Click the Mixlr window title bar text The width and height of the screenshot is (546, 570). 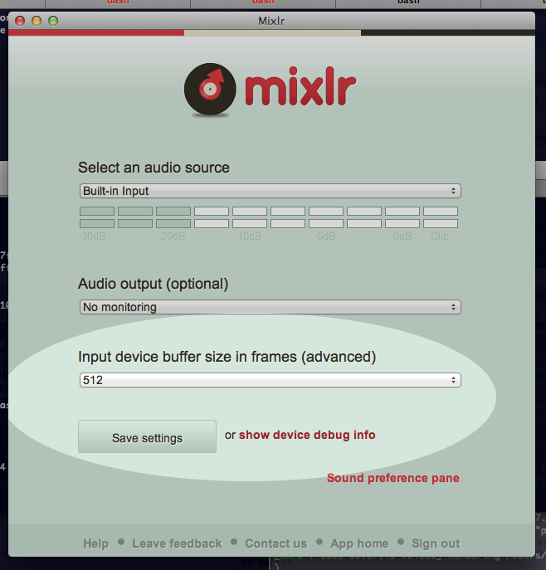click(x=271, y=21)
